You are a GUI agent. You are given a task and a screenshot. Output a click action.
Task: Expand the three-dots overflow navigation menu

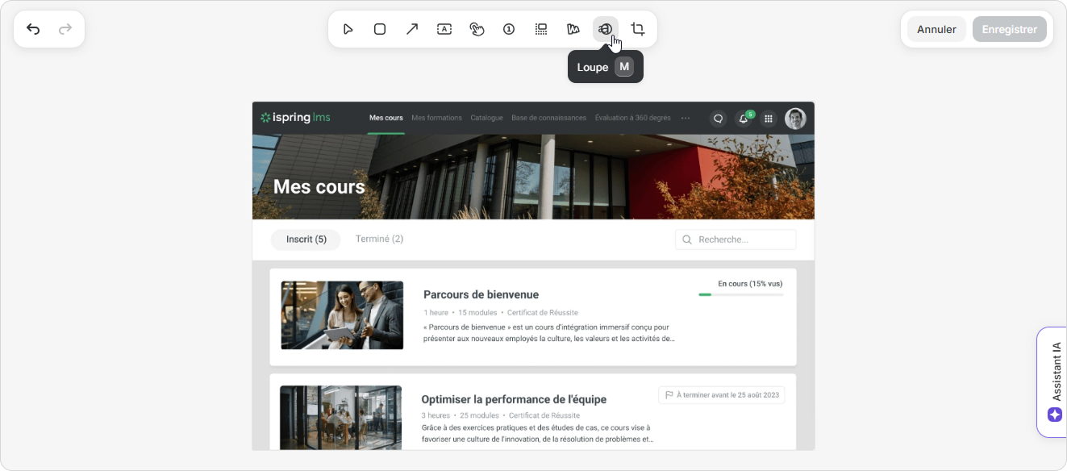click(686, 118)
